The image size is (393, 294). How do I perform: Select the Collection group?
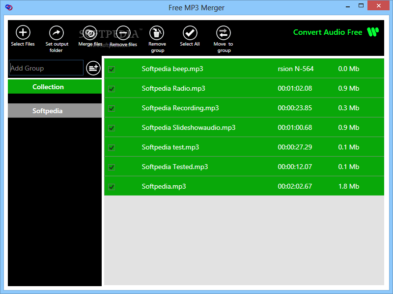(x=55, y=87)
